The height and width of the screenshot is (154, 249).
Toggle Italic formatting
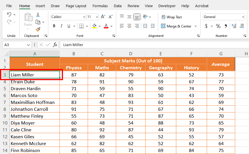[62, 26]
